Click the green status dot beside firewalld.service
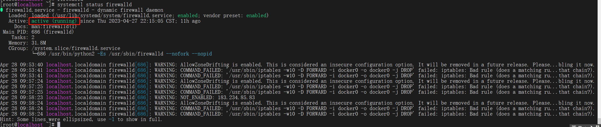The width and height of the screenshot is (601, 127). (2, 10)
